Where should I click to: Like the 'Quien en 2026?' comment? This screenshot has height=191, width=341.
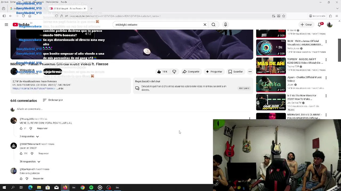(21, 154)
